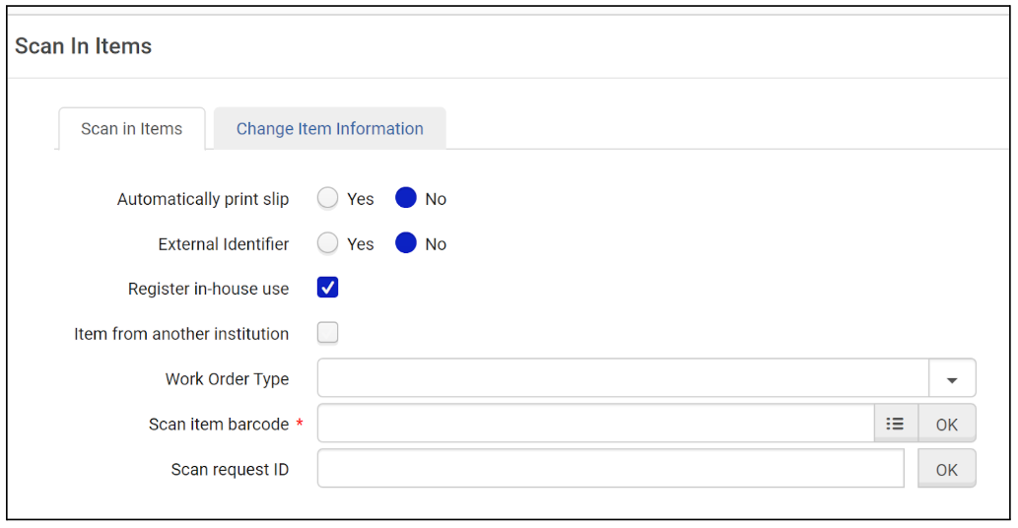1018x528 pixels.
Task: Select Yes for External Identifier
Action: click(328, 244)
